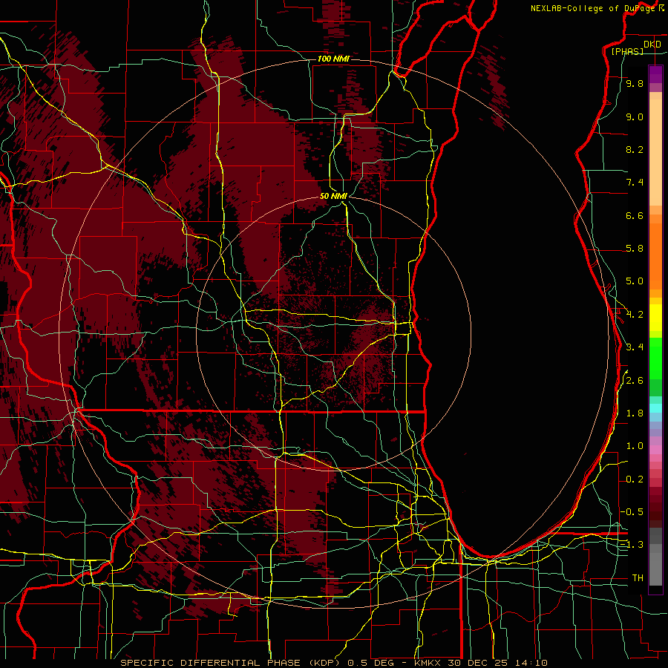
Task: Pick the yellow color bar segment
Action: point(655,318)
